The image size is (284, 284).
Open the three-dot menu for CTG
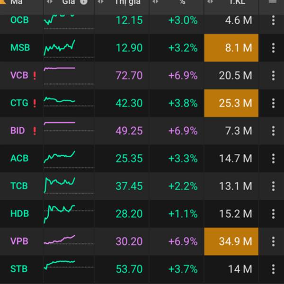pyautogui.click(x=273, y=103)
